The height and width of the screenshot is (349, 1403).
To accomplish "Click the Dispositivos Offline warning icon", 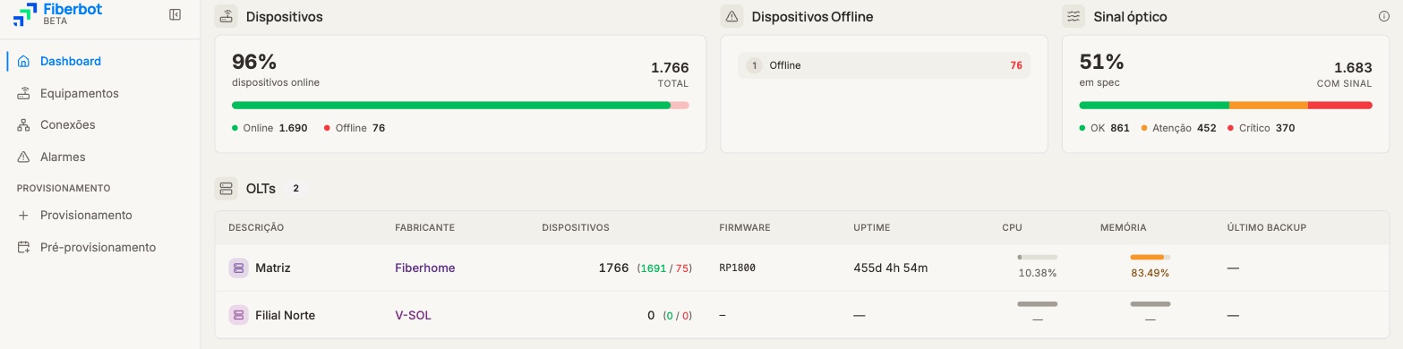I will point(732,16).
